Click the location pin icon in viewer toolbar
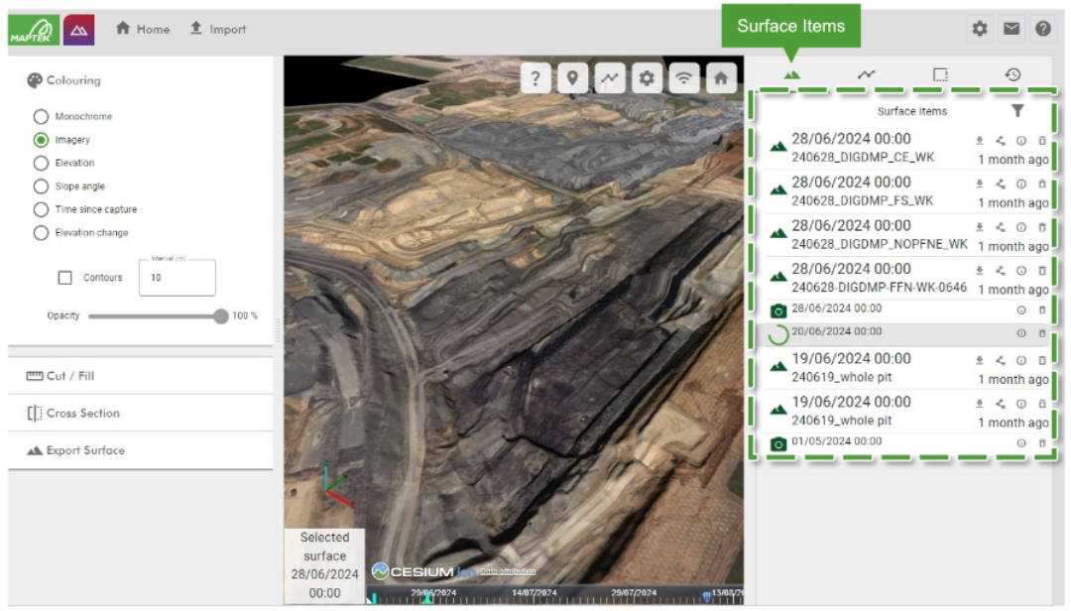Image resolution: width=1071 pixels, height=611 pixels. point(573,78)
